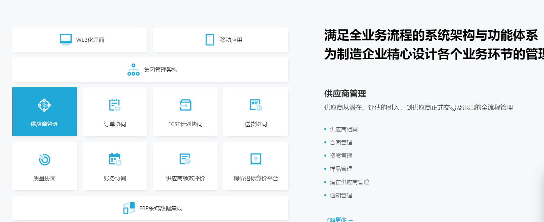Image resolution: width=544 pixels, height=222 pixels.
Task: Switch to the 订单协同 label tab
Action: coord(115,124)
